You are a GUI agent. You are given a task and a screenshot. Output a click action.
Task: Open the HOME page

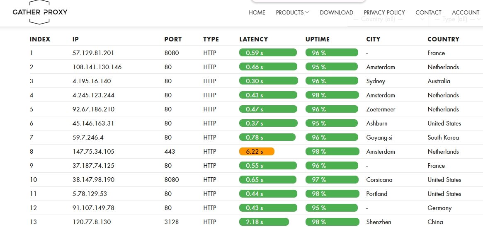(x=257, y=12)
